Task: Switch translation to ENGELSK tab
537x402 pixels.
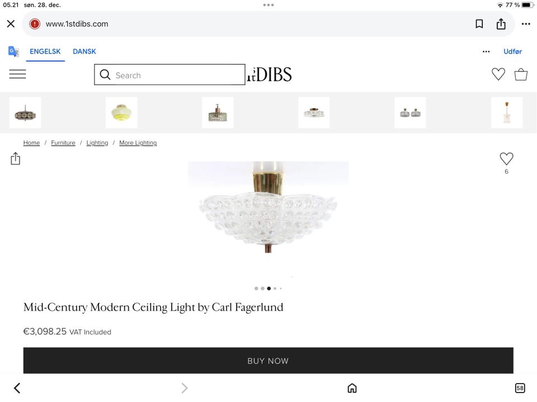Action: (x=45, y=51)
